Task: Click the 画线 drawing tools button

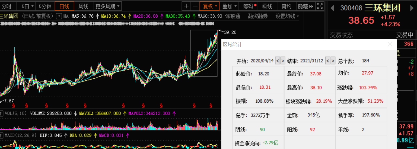Action: (x=267, y=6)
